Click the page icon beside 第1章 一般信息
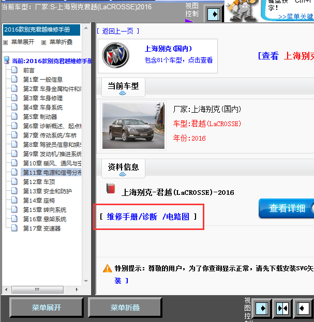The height and width of the screenshot is (322, 314). pos(14,79)
